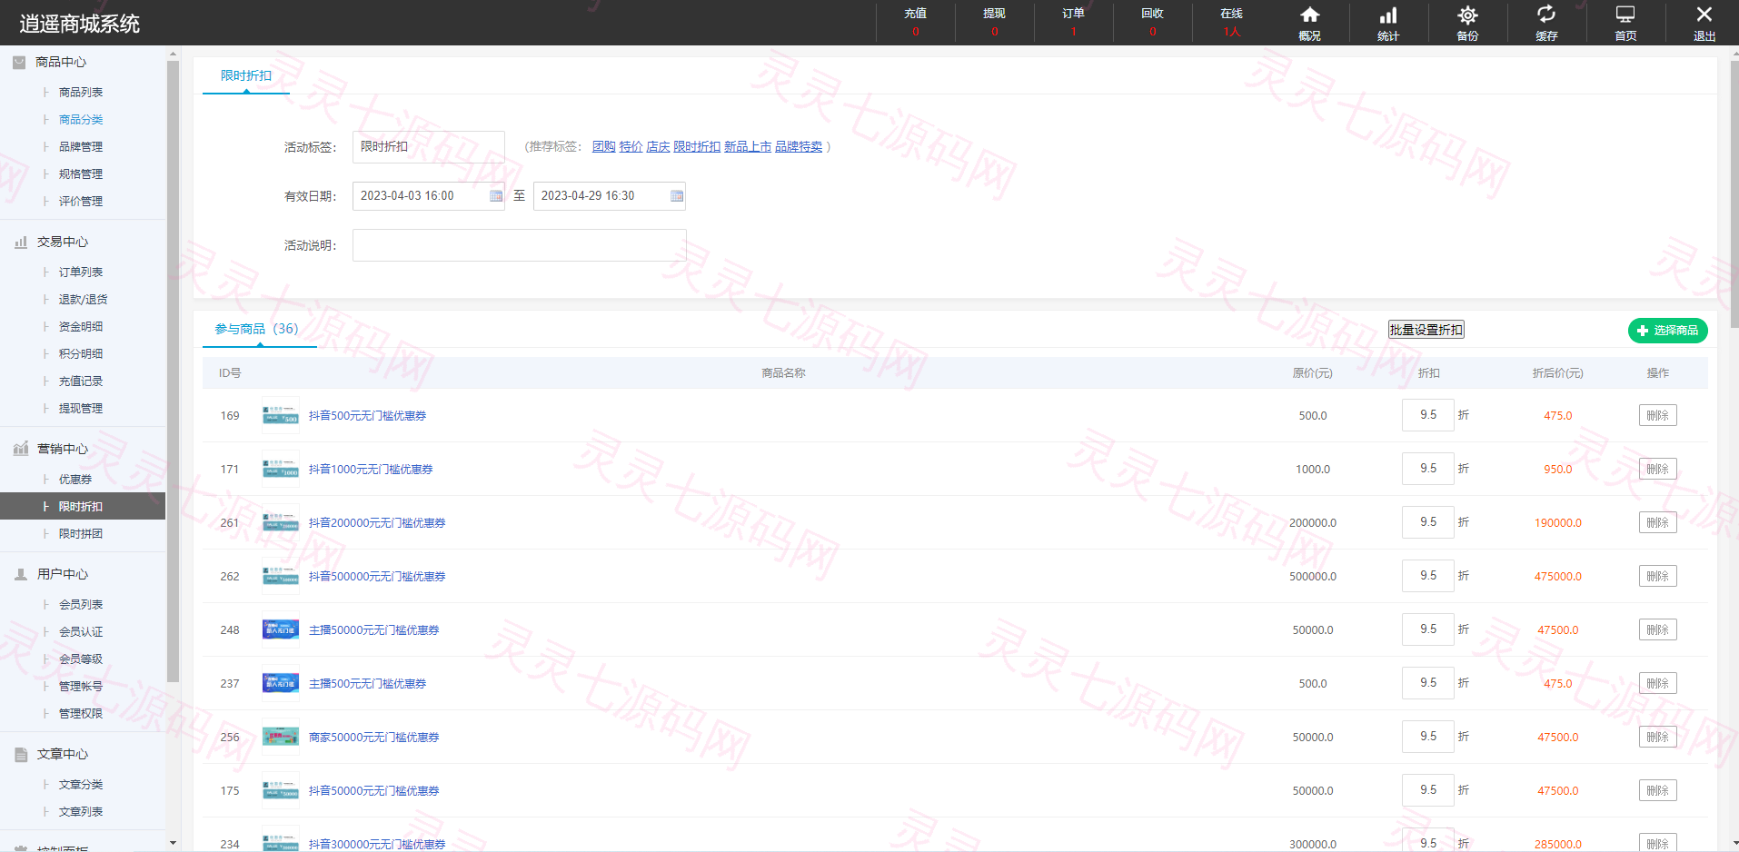Viewport: 1739px width, 852px height.
Task: Edit the discount field for ID 248
Action: point(1428,629)
